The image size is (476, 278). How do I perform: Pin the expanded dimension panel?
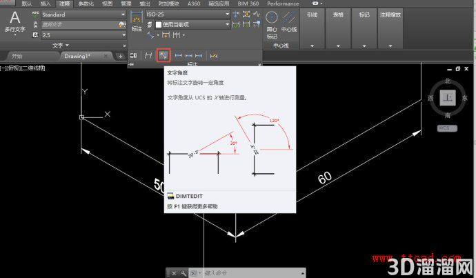pyautogui.click(x=132, y=64)
